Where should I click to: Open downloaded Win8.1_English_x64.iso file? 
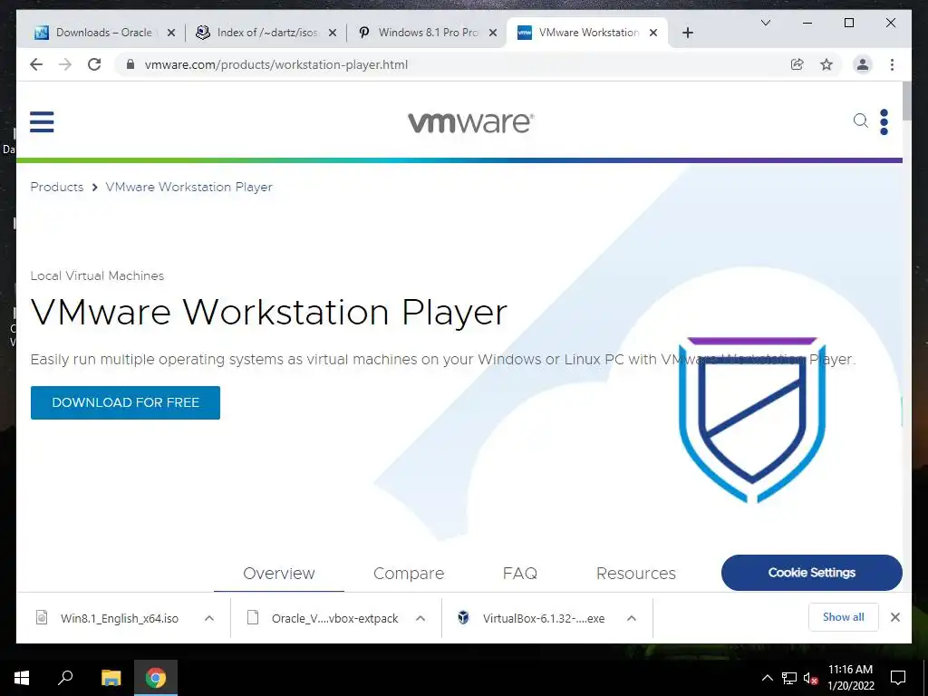tap(119, 618)
